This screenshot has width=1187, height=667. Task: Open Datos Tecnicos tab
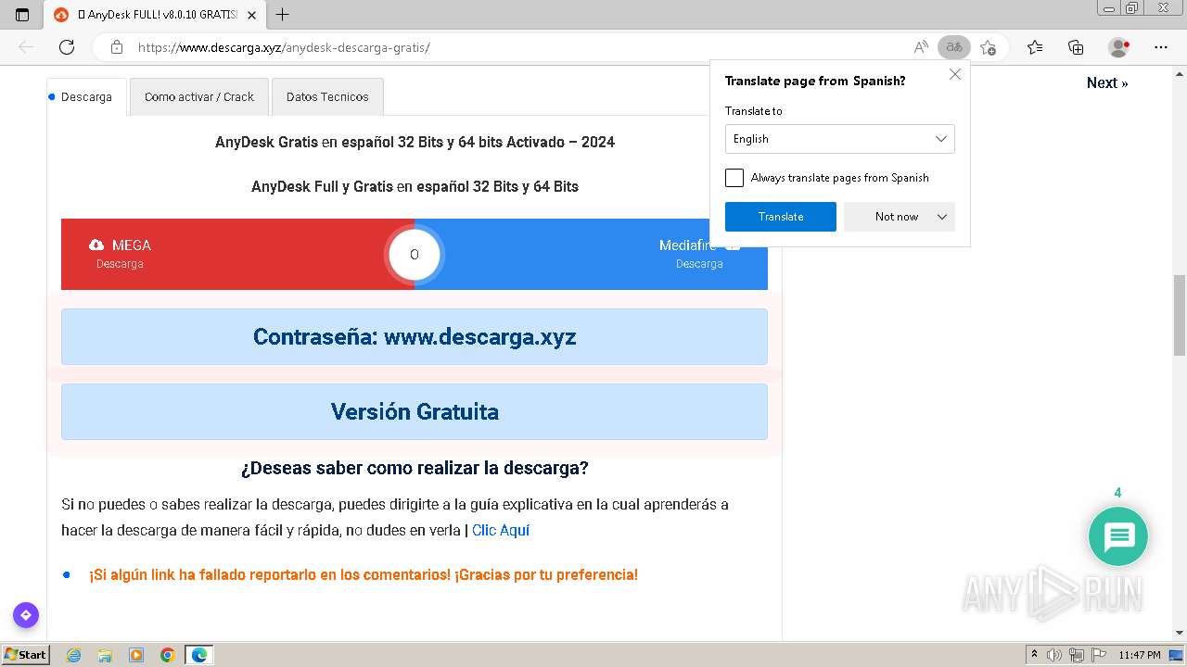point(327,96)
